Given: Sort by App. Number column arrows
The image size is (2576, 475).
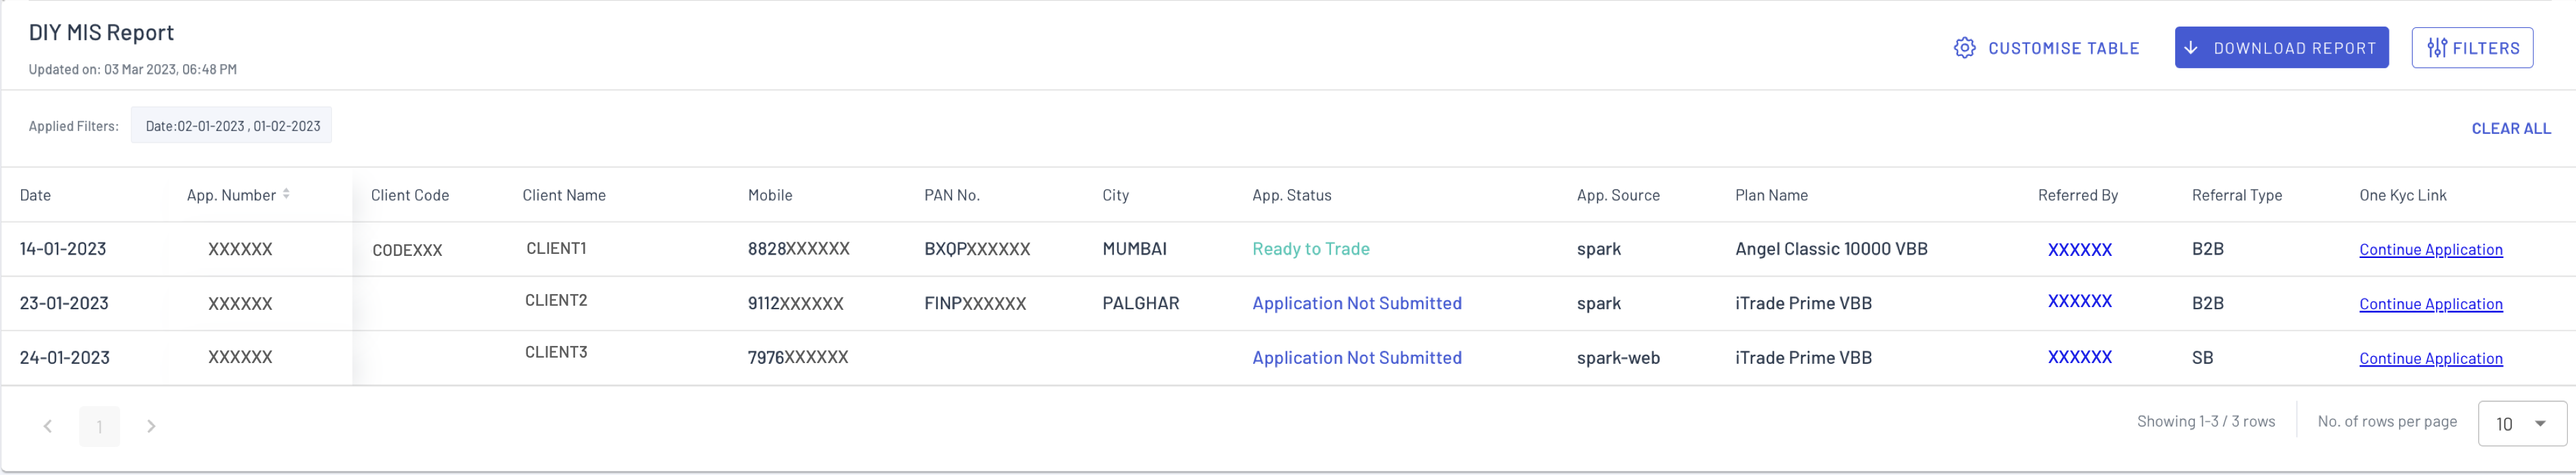Looking at the screenshot, I should (x=286, y=194).
